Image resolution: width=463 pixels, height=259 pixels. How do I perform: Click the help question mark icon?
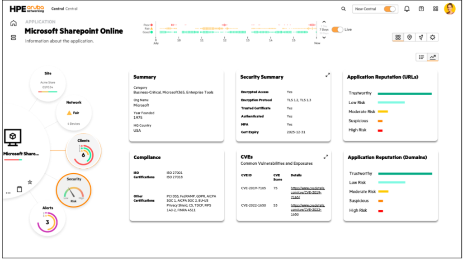click(421, 9)
